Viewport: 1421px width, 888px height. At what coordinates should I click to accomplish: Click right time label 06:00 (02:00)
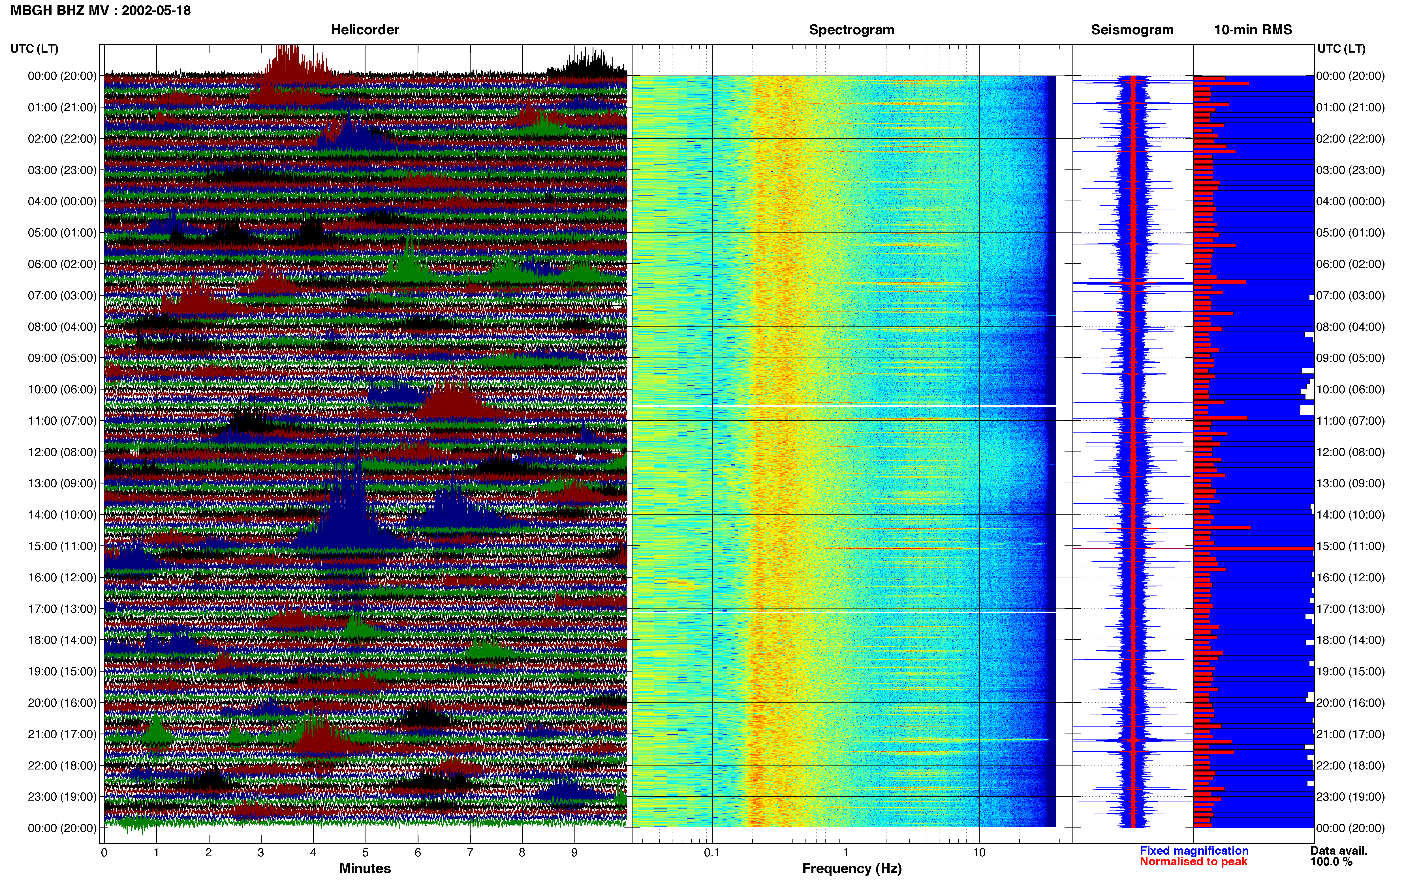tap(1351, 264)
